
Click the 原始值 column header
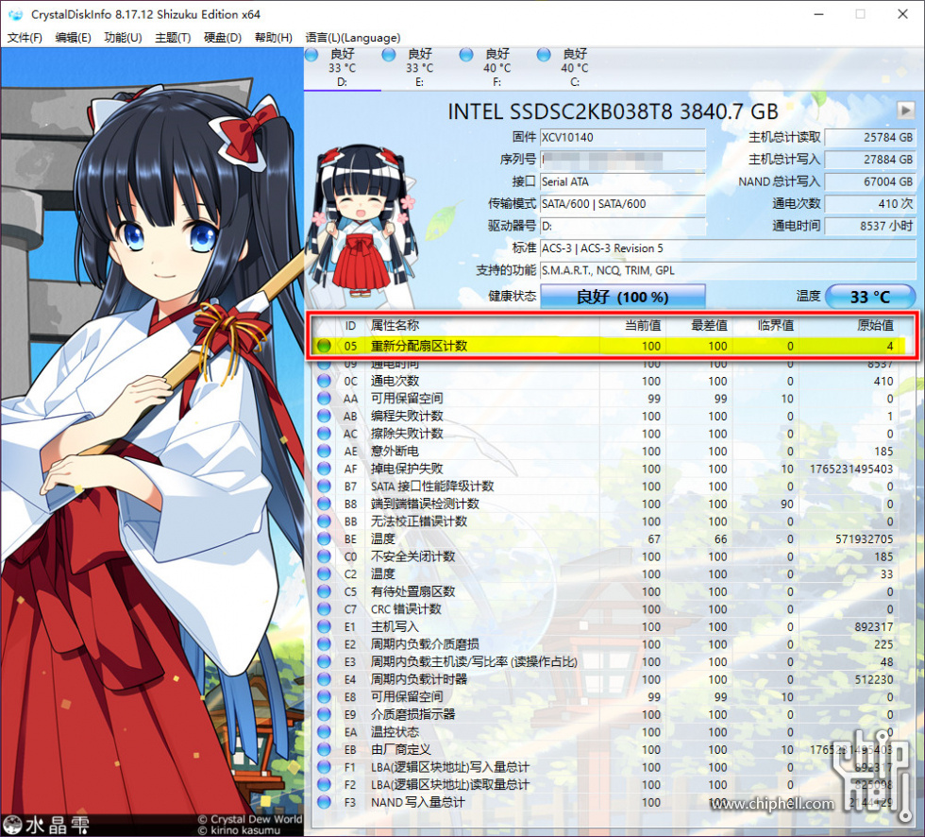875,325
